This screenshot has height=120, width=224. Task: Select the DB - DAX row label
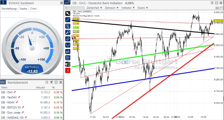[x=7, y=92]
